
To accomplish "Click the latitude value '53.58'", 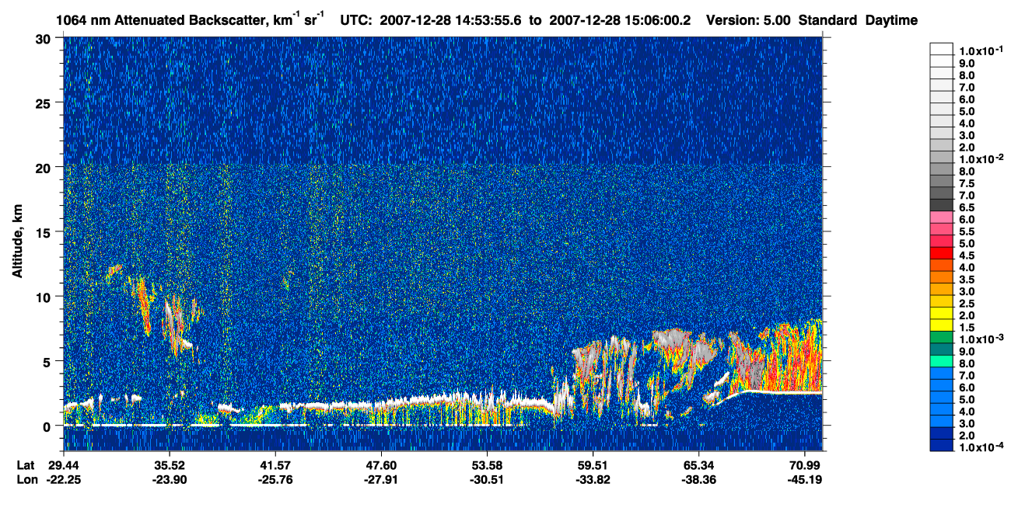I will (x=486, y=465).
